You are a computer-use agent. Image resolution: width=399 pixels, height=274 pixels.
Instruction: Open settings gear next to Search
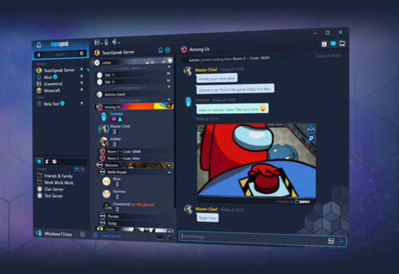point(82,53)
